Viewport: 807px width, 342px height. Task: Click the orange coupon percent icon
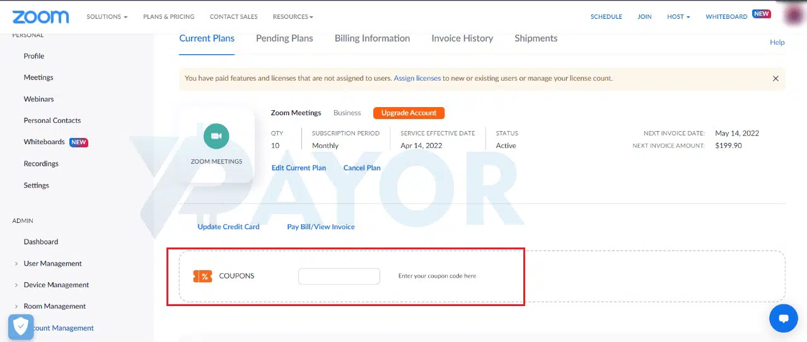[x=202, y=276]
